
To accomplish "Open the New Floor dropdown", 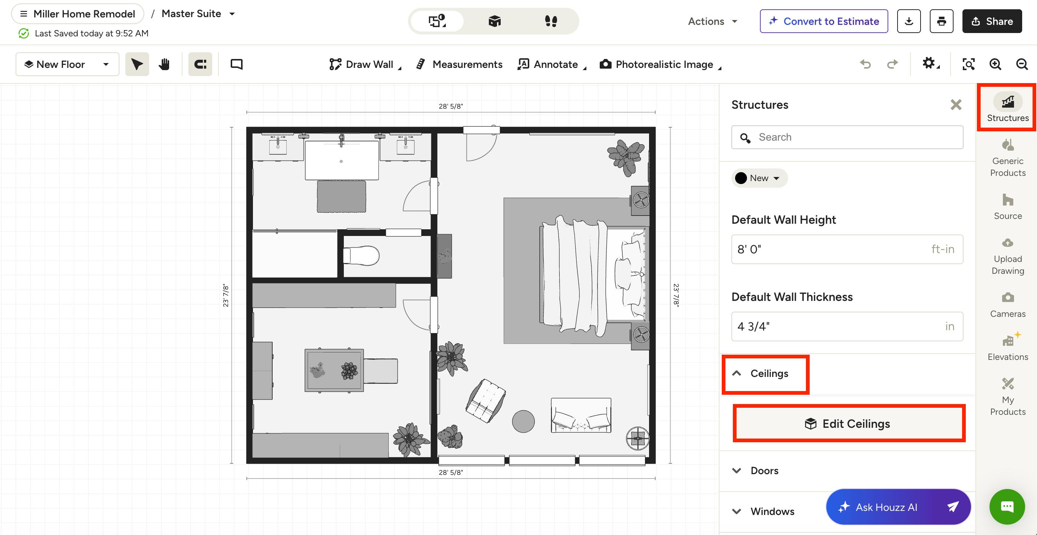I will point(67,64).
